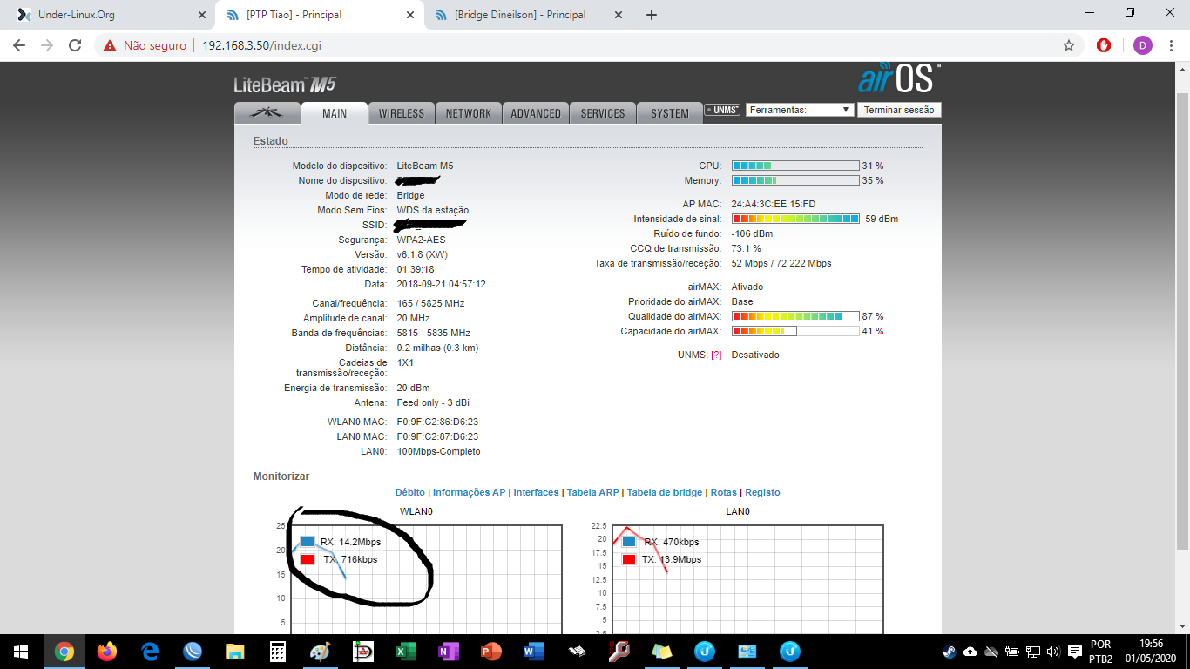
Task: Go to the ADVANCED tab
Action: [536, 113]
